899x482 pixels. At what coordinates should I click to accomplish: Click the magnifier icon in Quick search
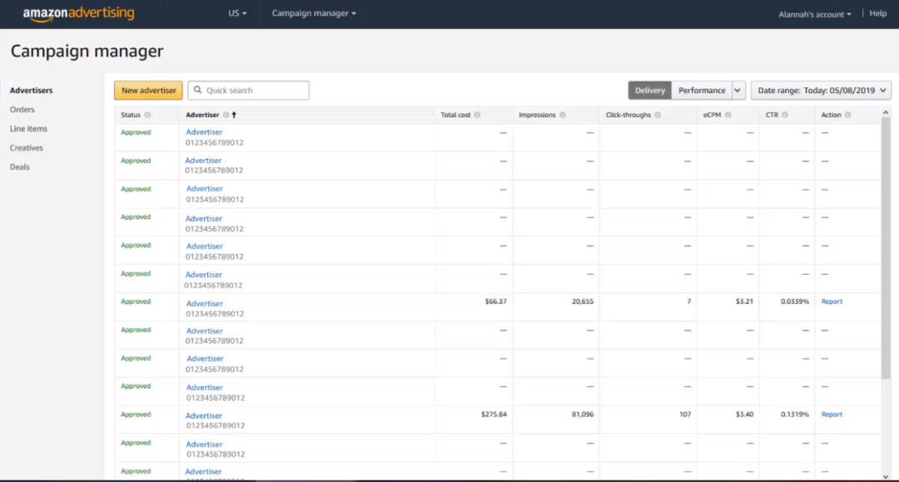[x=198, y=90]
